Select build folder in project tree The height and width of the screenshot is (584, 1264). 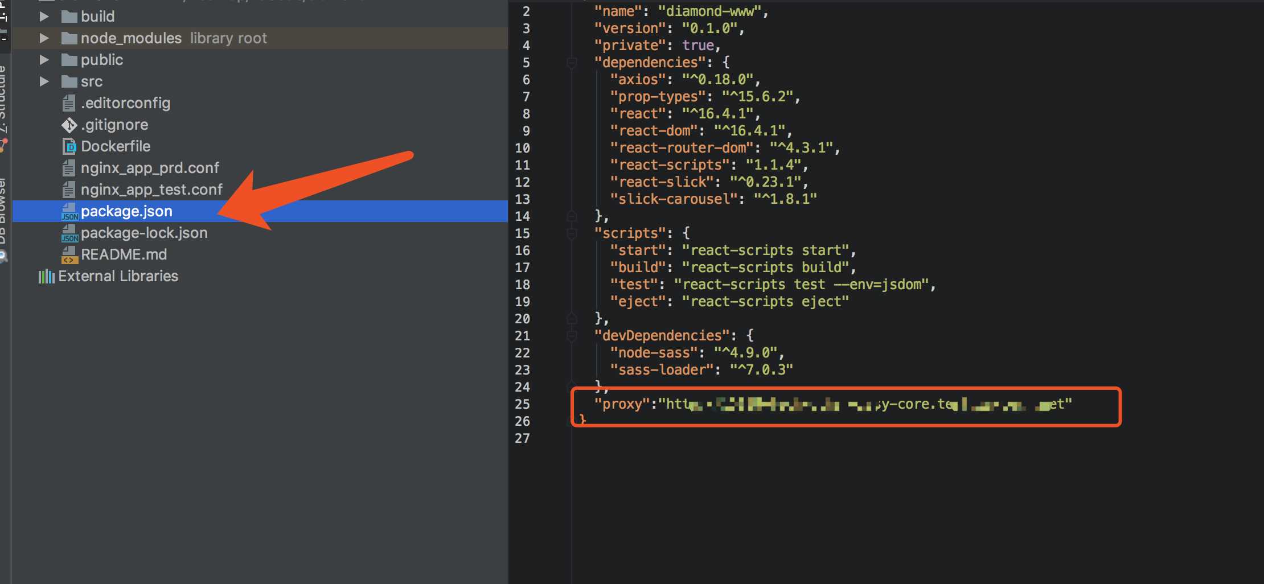coord(98,17)
